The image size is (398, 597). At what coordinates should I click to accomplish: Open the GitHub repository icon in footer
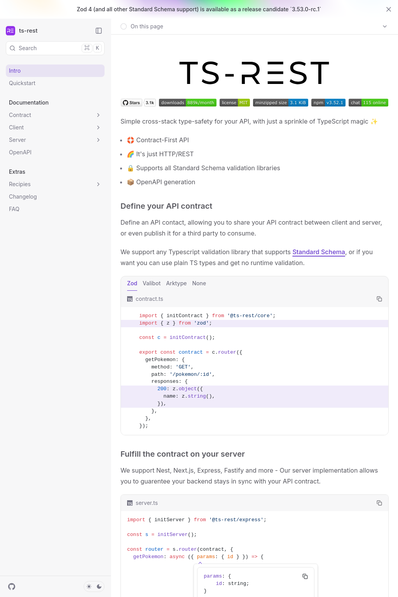(x=12, y=587)
